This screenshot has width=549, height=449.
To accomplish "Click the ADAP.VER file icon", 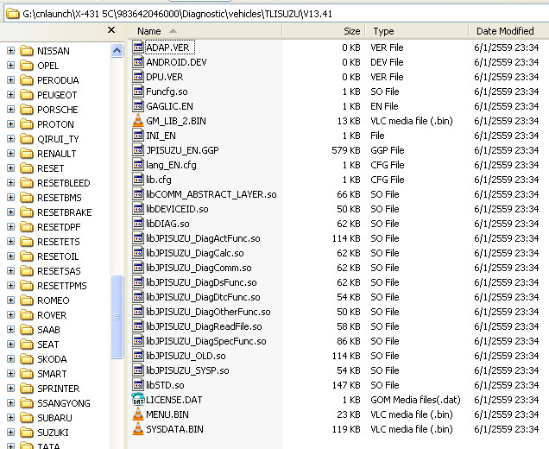I will [138, 47].
